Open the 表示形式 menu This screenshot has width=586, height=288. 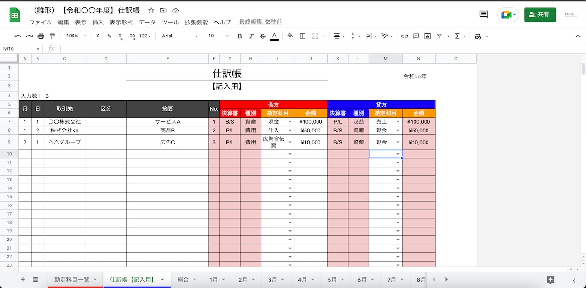coord(121,22)
